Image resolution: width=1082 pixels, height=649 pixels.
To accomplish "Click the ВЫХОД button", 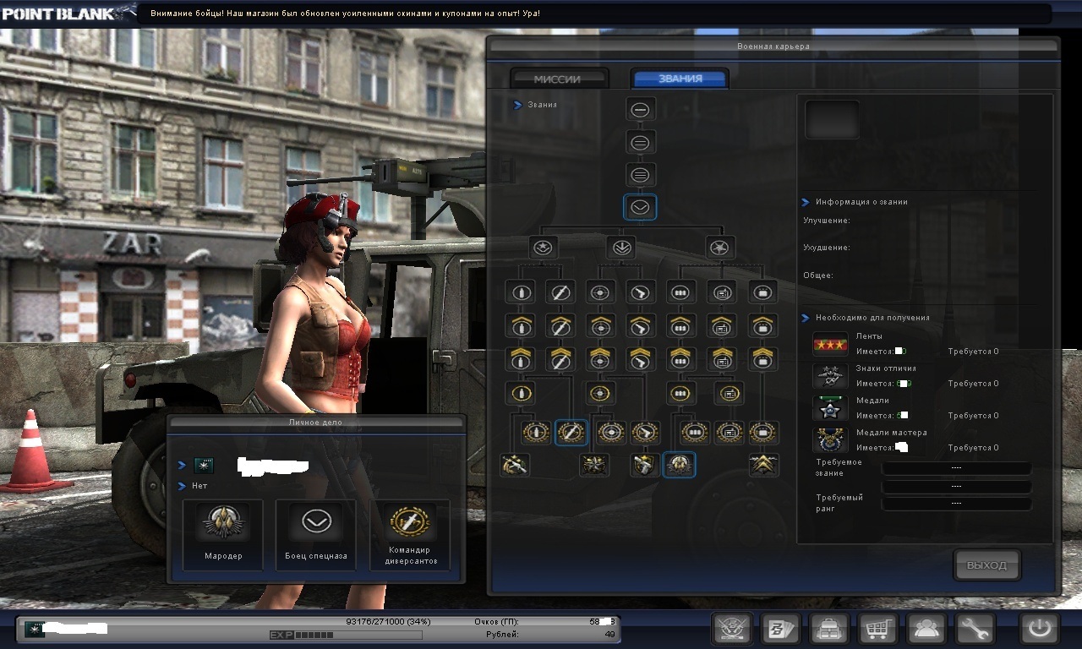I will [987, 565].
